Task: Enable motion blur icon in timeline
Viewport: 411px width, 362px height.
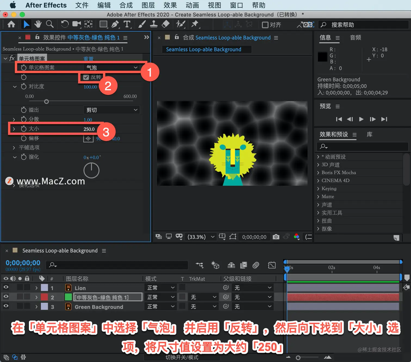Action: tap(256, 265)
